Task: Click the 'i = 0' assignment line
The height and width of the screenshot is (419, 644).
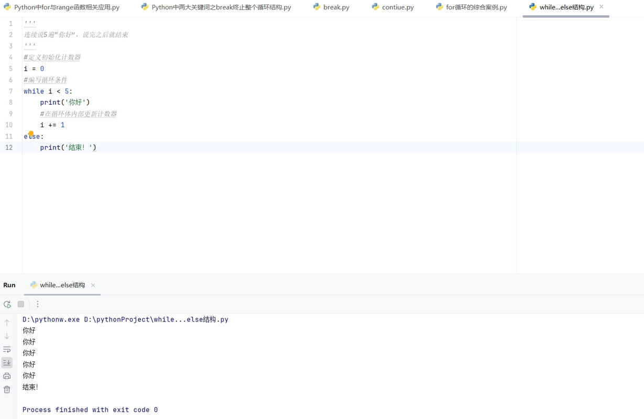Action: (x=34, y=69)
